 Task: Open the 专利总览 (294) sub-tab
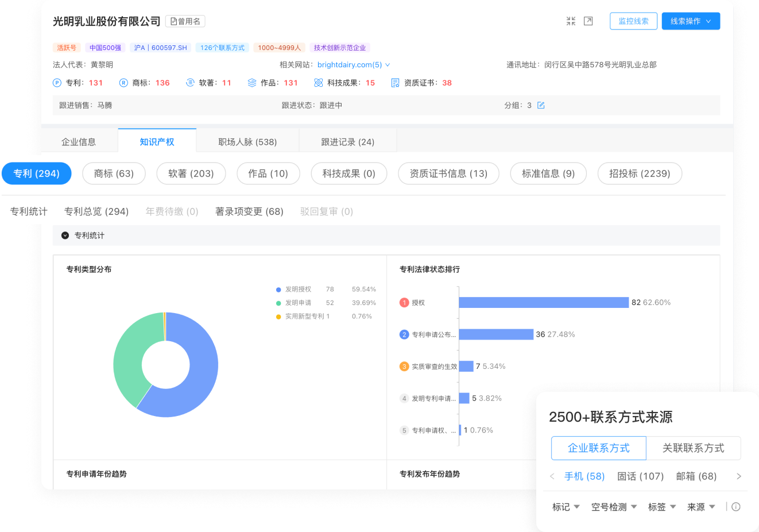click(x=96, y=211)
